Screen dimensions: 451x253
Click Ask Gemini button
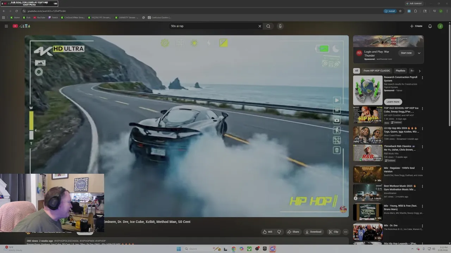[414, 4]
